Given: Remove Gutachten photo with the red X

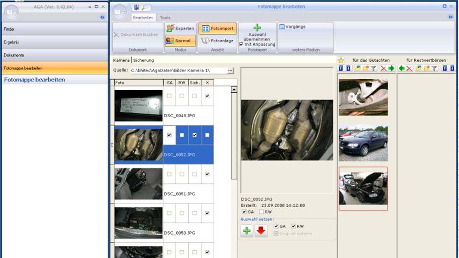Looking at the screenshot, I should coord(384,68).
